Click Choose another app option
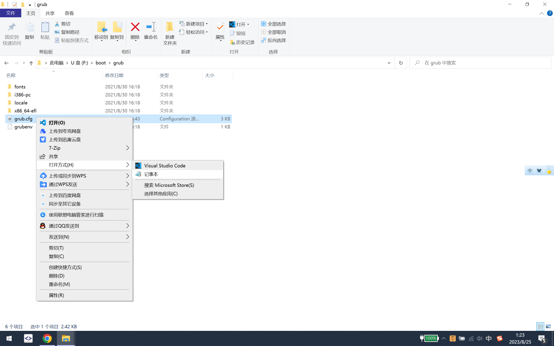This screenshot has height=346, width=554. (161, 194)
